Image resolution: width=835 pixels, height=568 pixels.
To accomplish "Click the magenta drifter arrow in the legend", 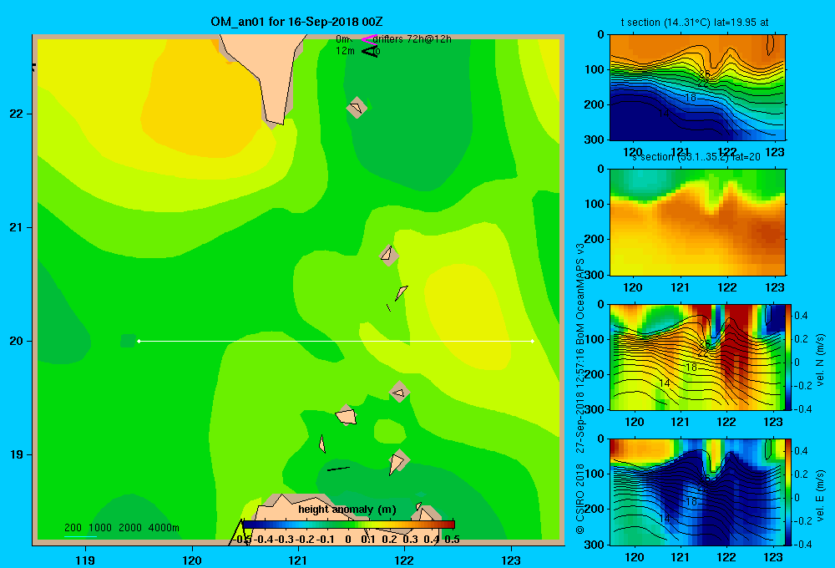I will (x=368, y=39).
